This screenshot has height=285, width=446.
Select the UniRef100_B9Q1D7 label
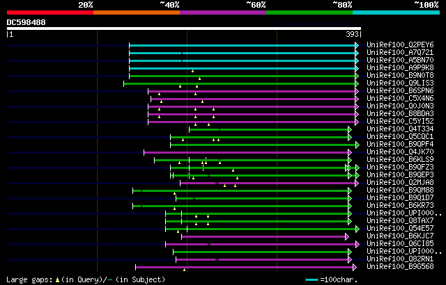400,198
